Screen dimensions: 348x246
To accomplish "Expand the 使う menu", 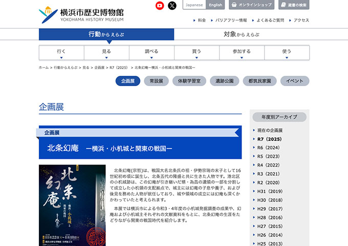I will click(287, 53).
